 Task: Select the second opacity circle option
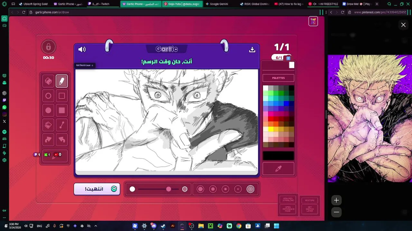click(x=213, y=189)
